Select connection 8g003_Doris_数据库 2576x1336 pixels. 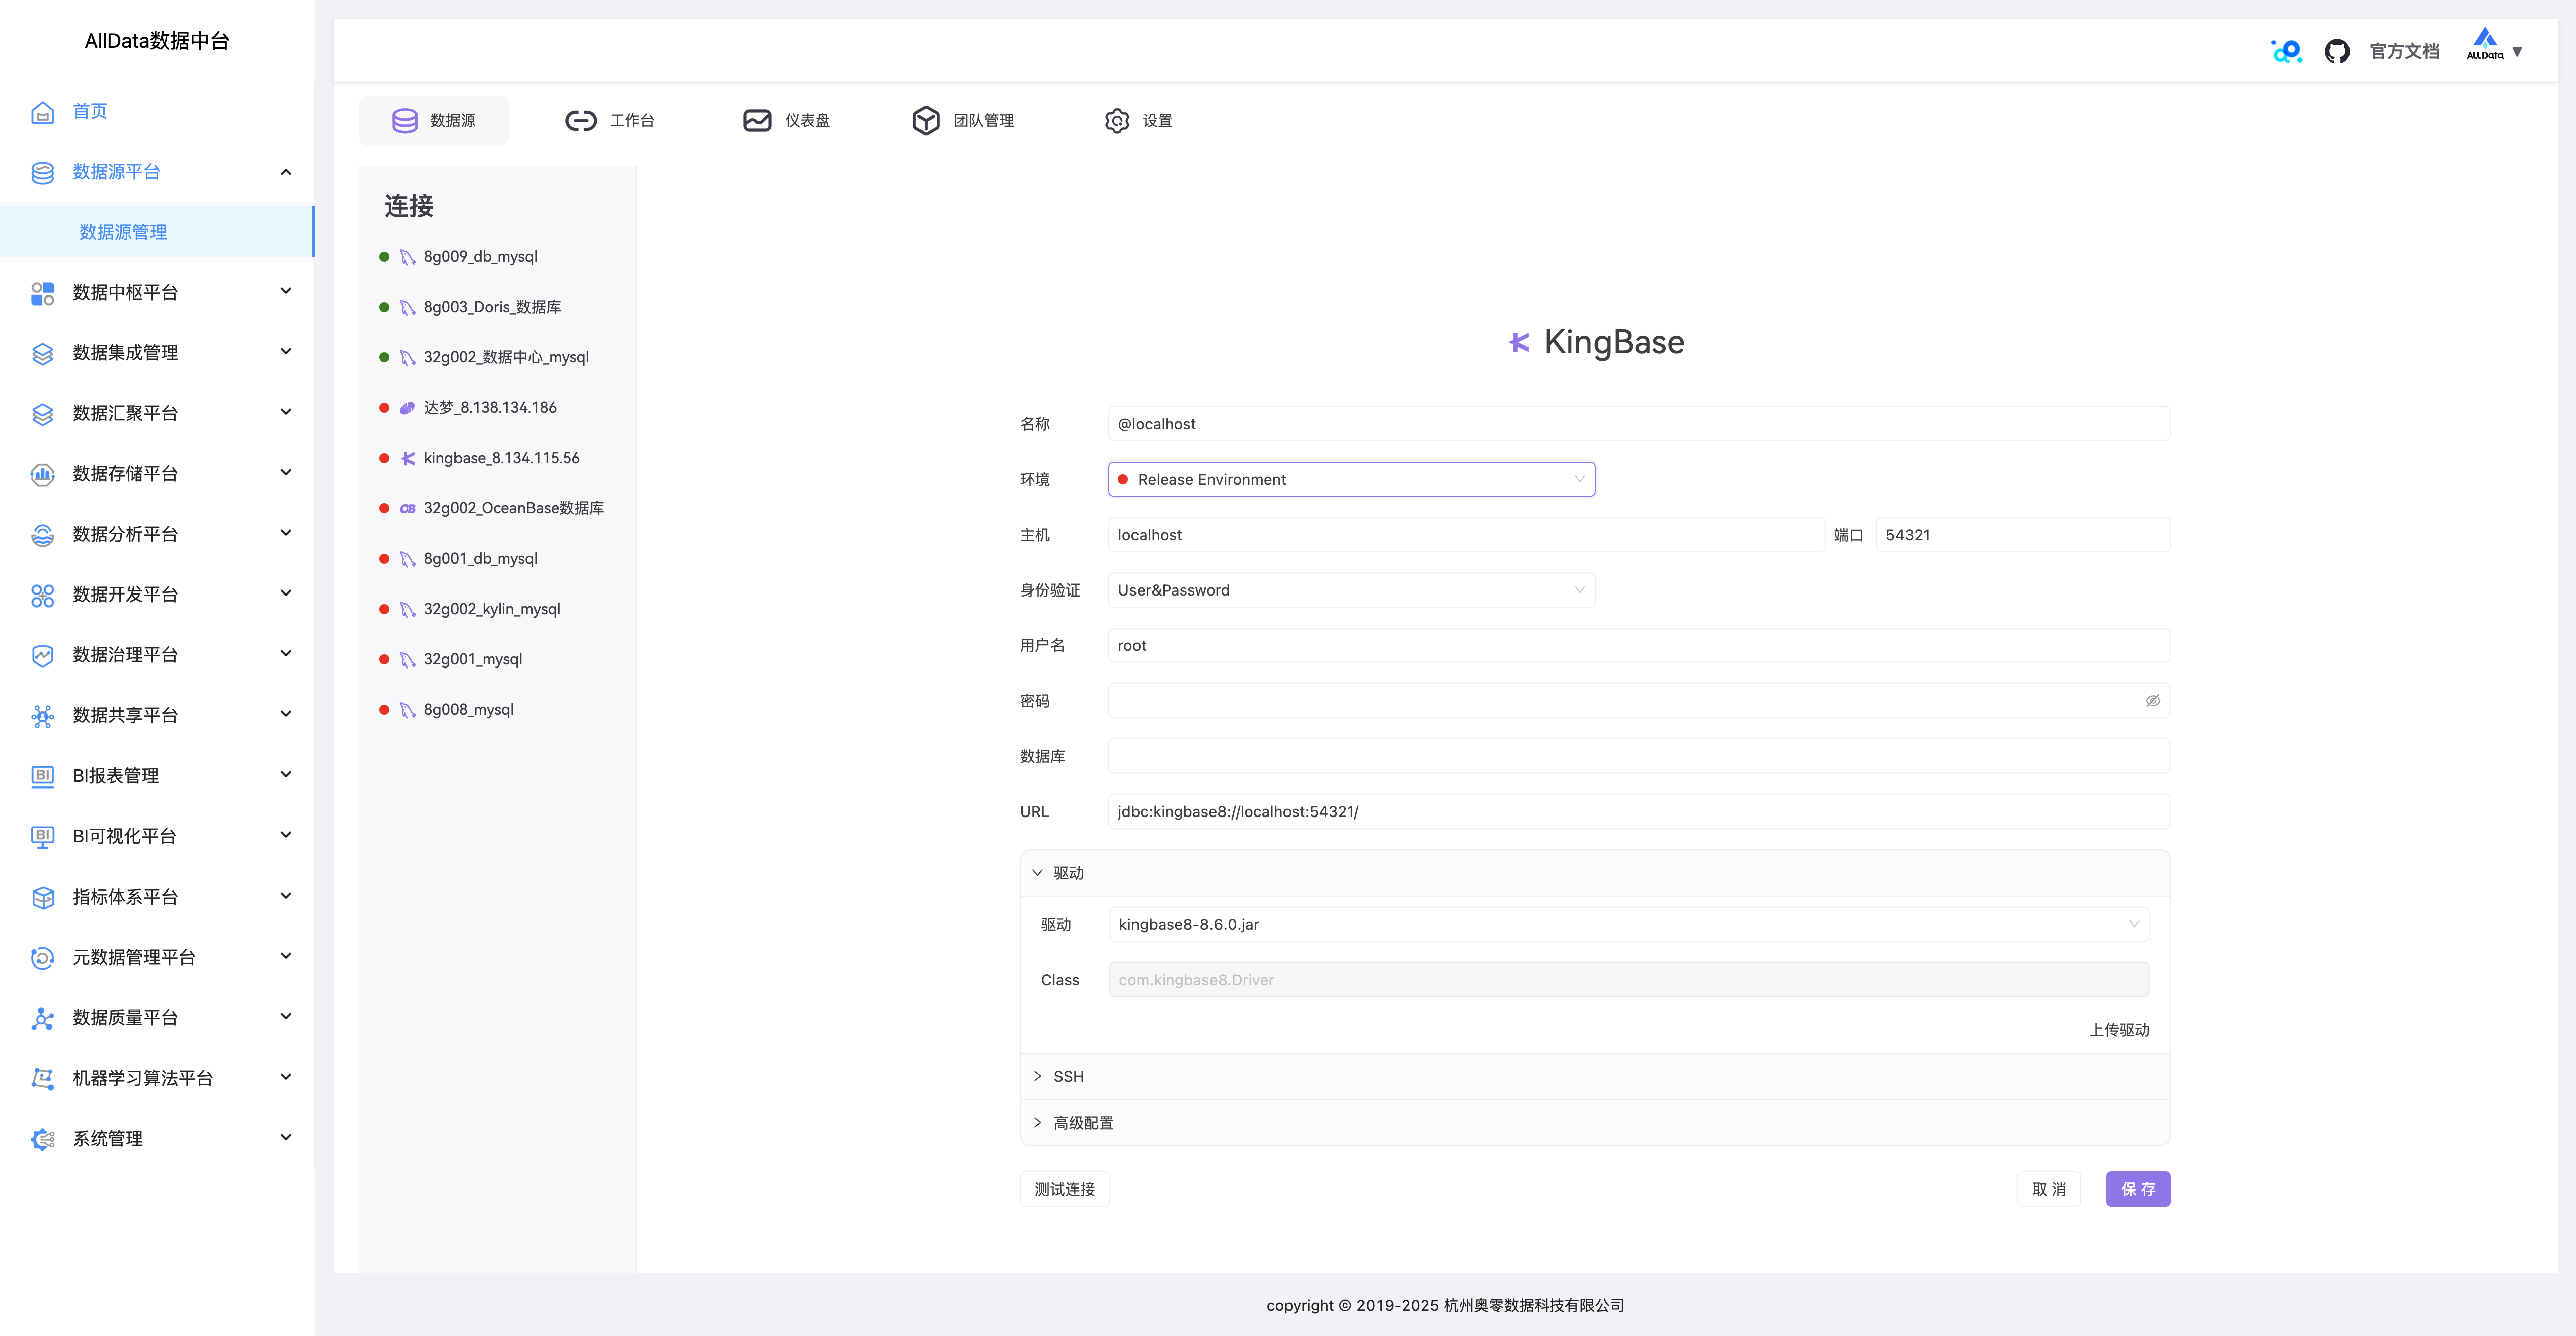point(492,307)
